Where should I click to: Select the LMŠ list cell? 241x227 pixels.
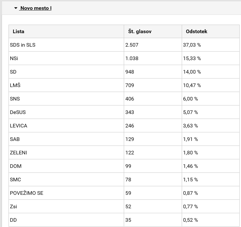tap(66, 85)
